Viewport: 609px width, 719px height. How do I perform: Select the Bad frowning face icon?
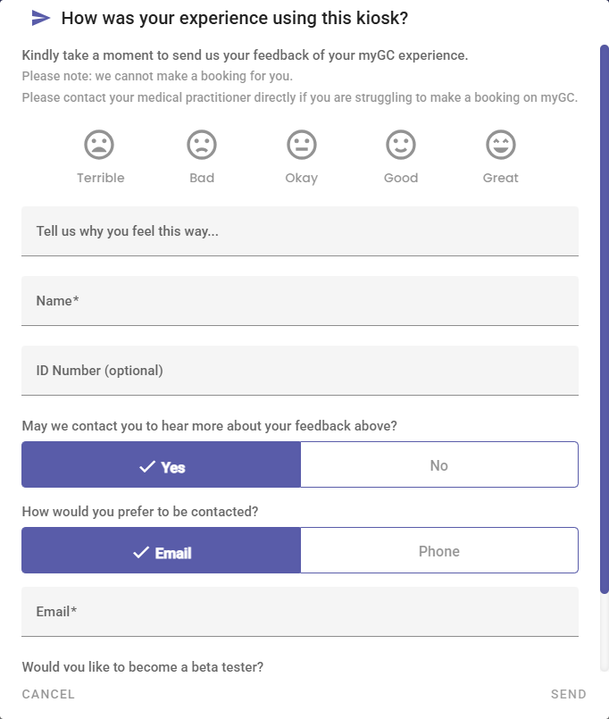[202, 145]
